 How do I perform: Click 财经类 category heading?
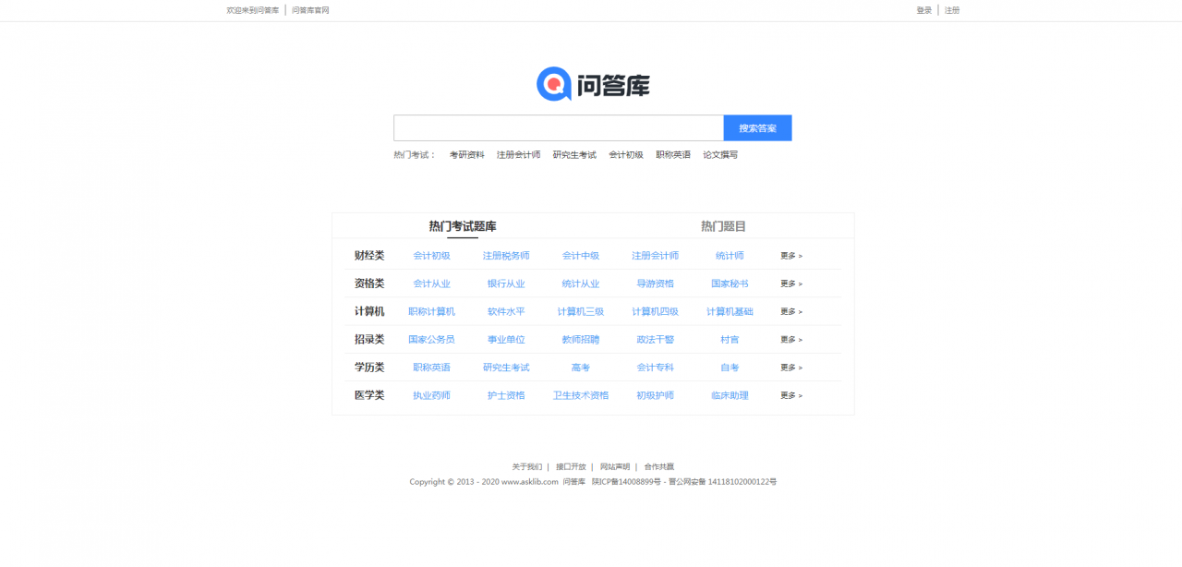(369, 256)
